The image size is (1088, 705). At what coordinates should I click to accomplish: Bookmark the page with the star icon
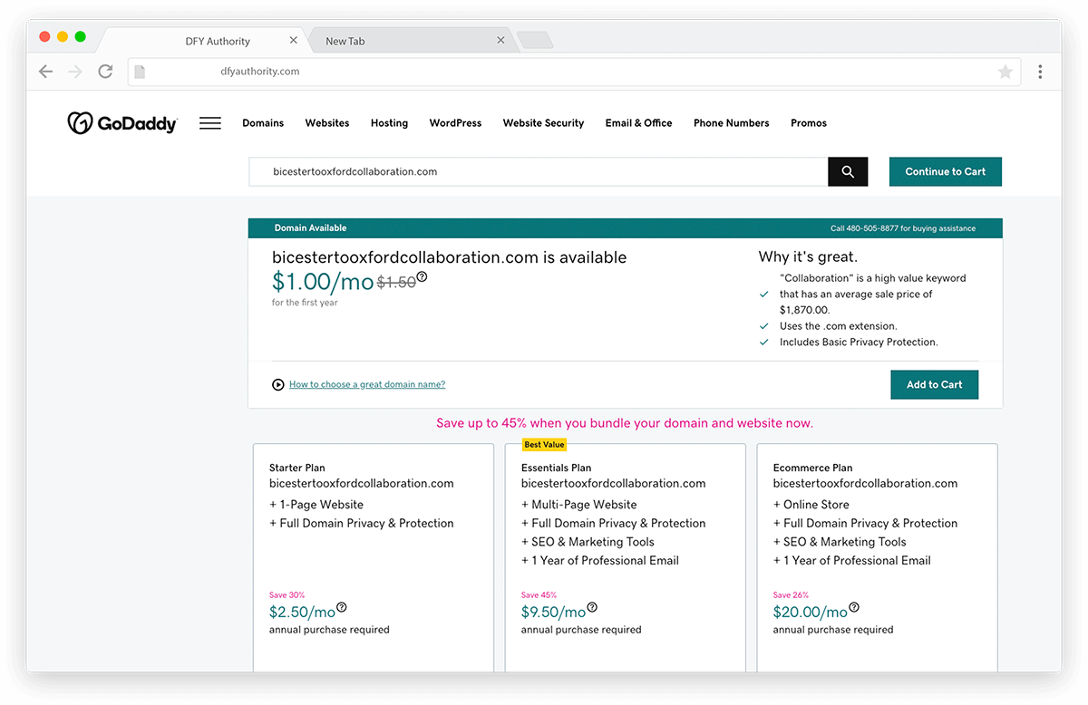pyautogui.click(x=1005, y=72)
